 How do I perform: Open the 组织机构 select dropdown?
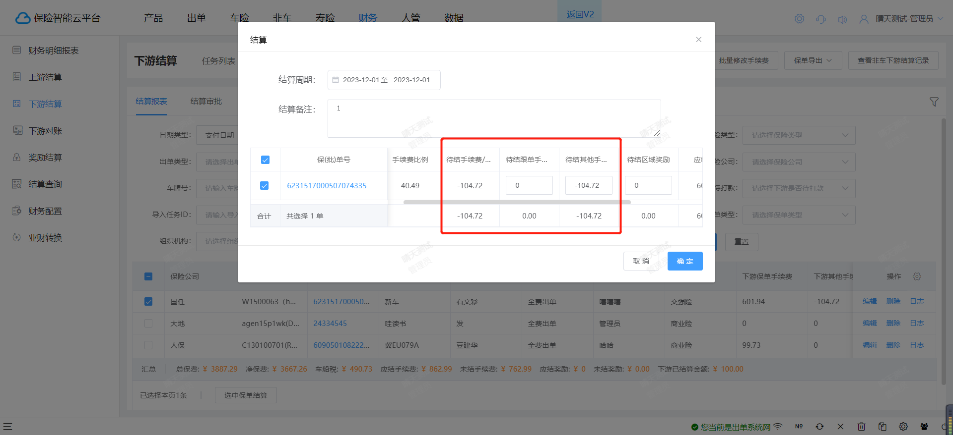pos(217,241)
